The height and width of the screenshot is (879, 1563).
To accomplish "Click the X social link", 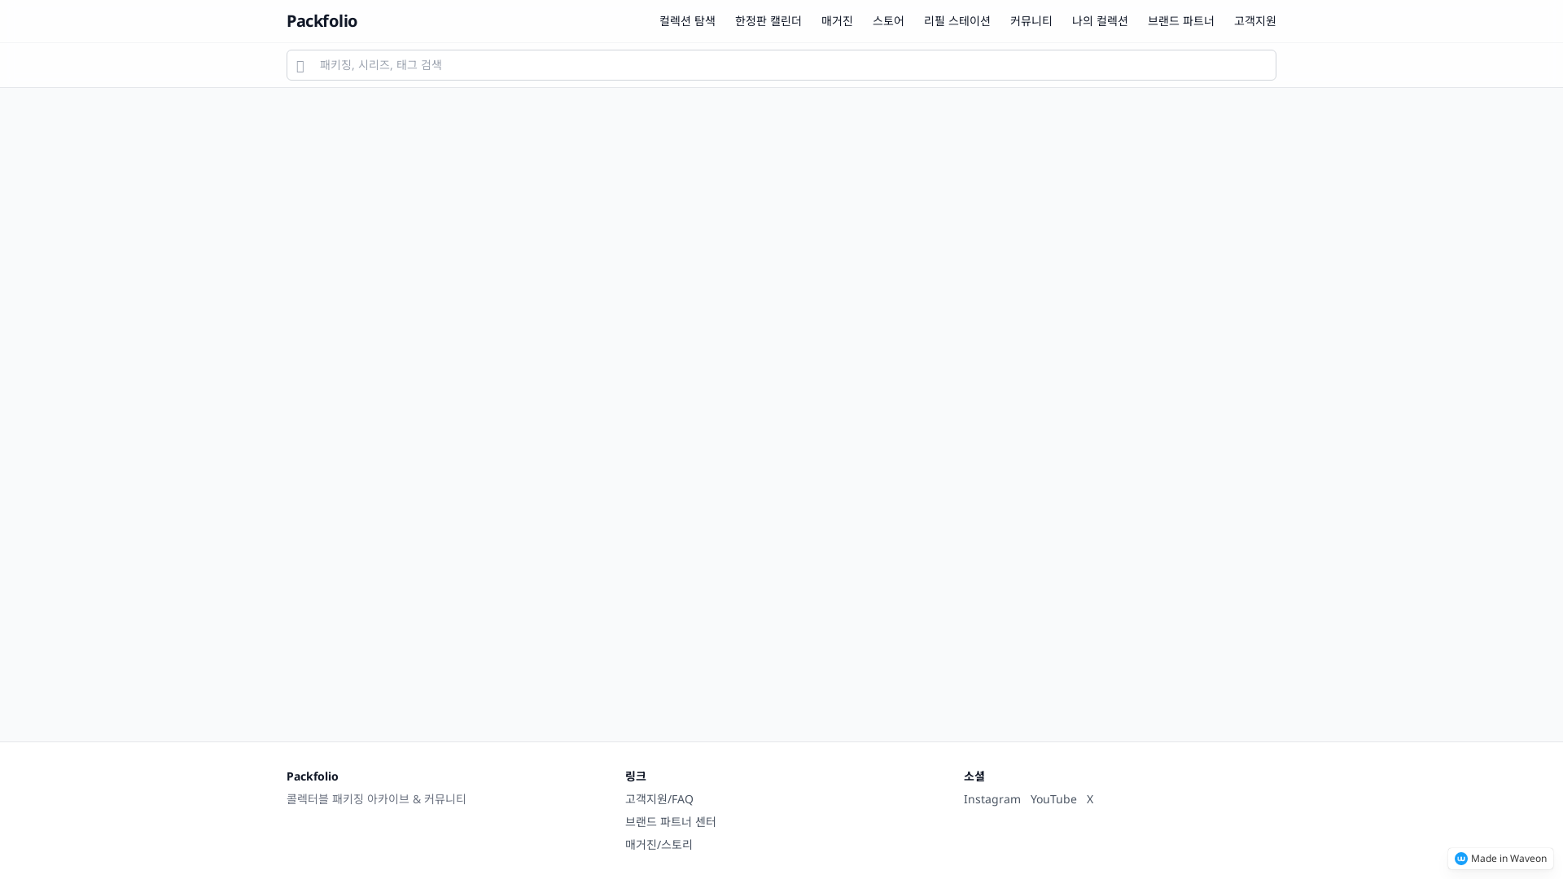I will tap(1090, 799).
